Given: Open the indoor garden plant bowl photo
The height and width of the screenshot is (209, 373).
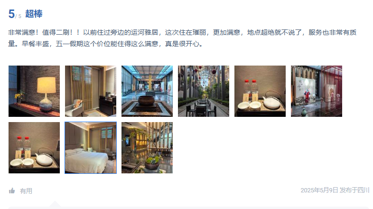Looking at the screenshot, I should pos(147,148).
